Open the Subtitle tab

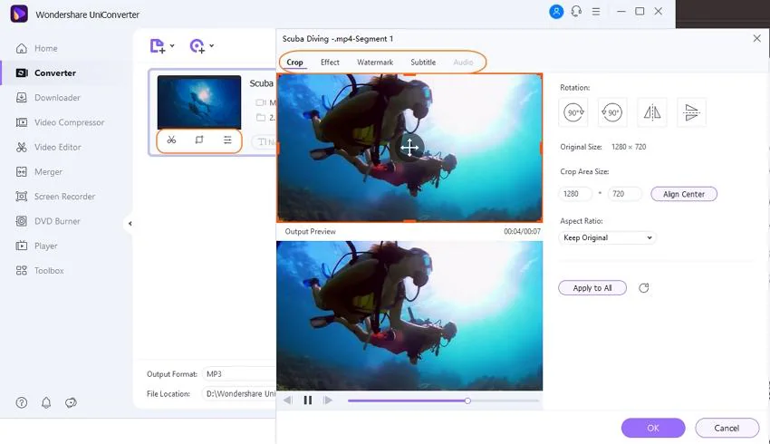point(423,63)
